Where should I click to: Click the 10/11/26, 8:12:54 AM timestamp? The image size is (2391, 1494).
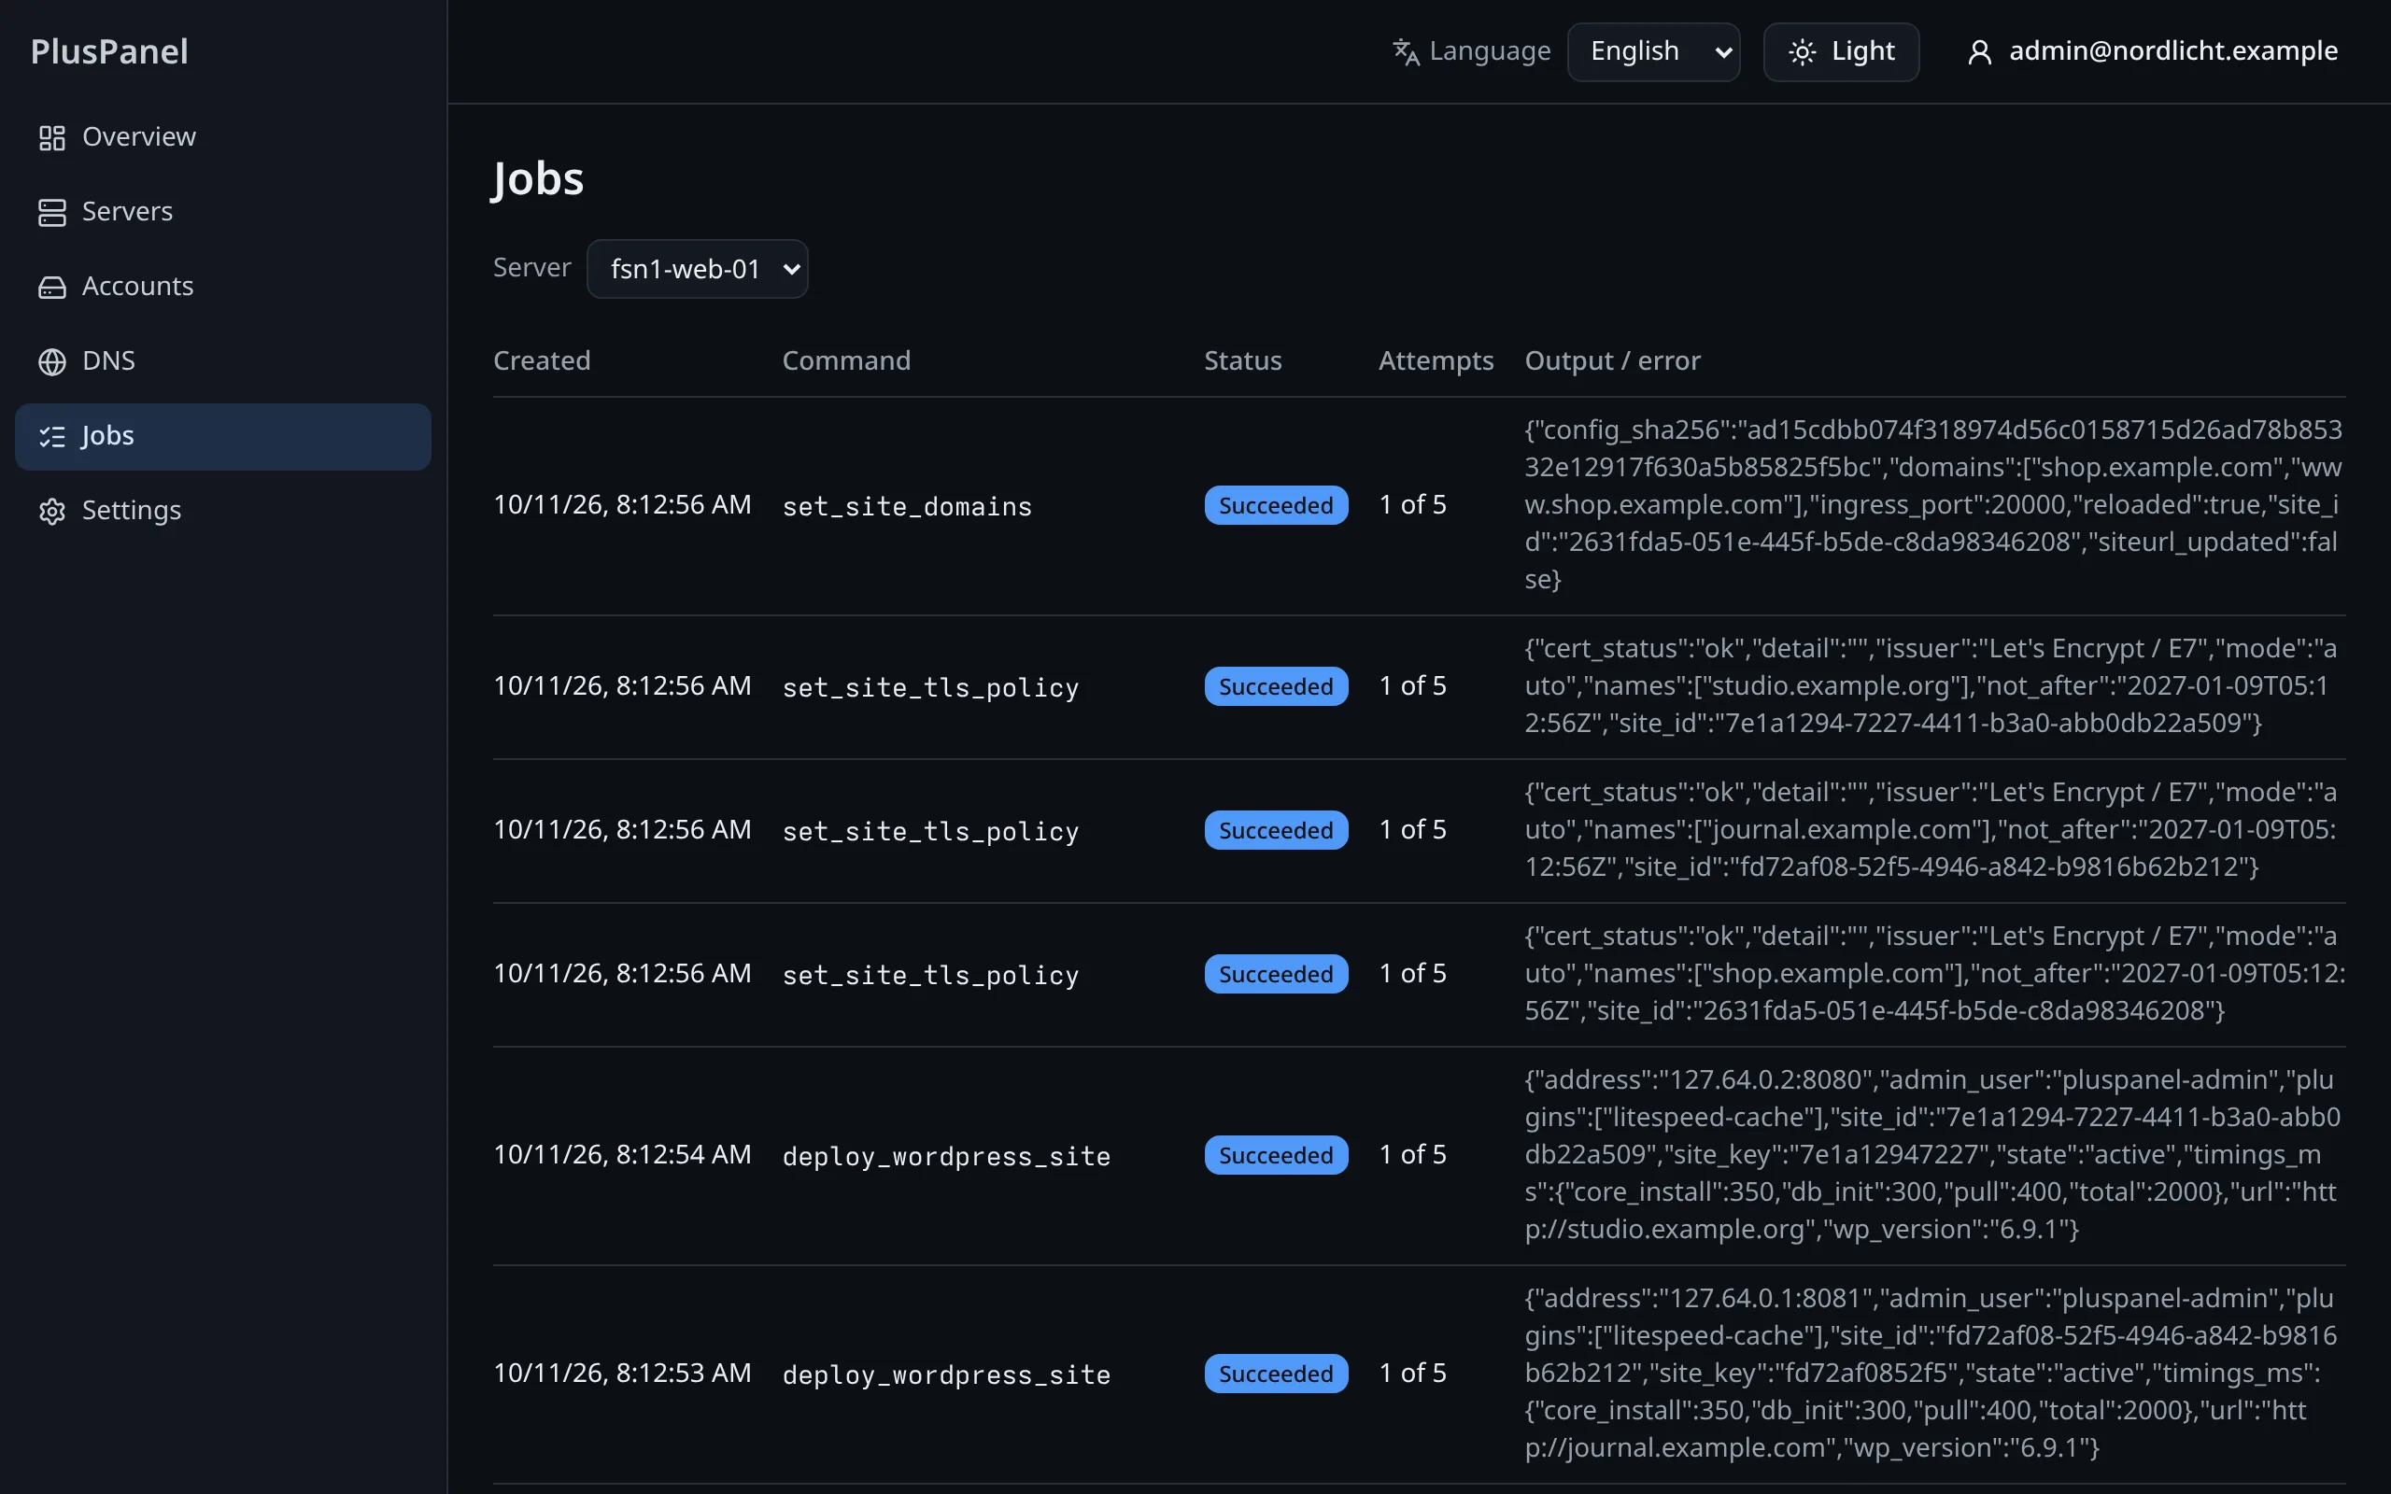point(621,1154)
